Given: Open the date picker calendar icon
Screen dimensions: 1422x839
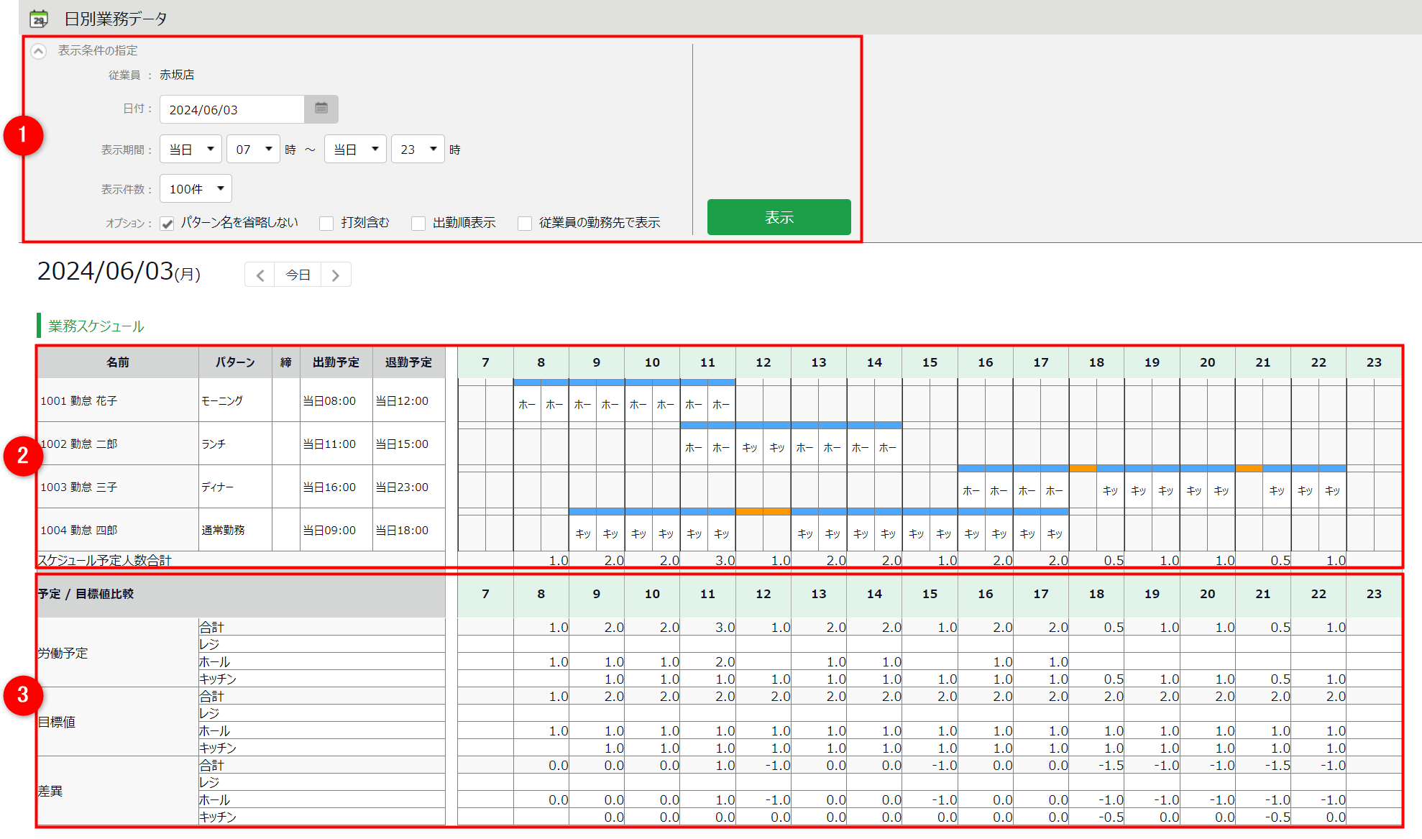Looking at the screenshot, I should tap(321, 109).
